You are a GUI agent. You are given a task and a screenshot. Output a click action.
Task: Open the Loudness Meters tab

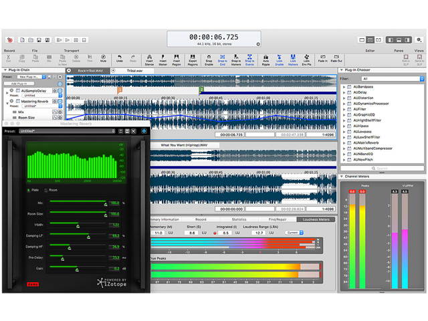click(x=316, y=219)
